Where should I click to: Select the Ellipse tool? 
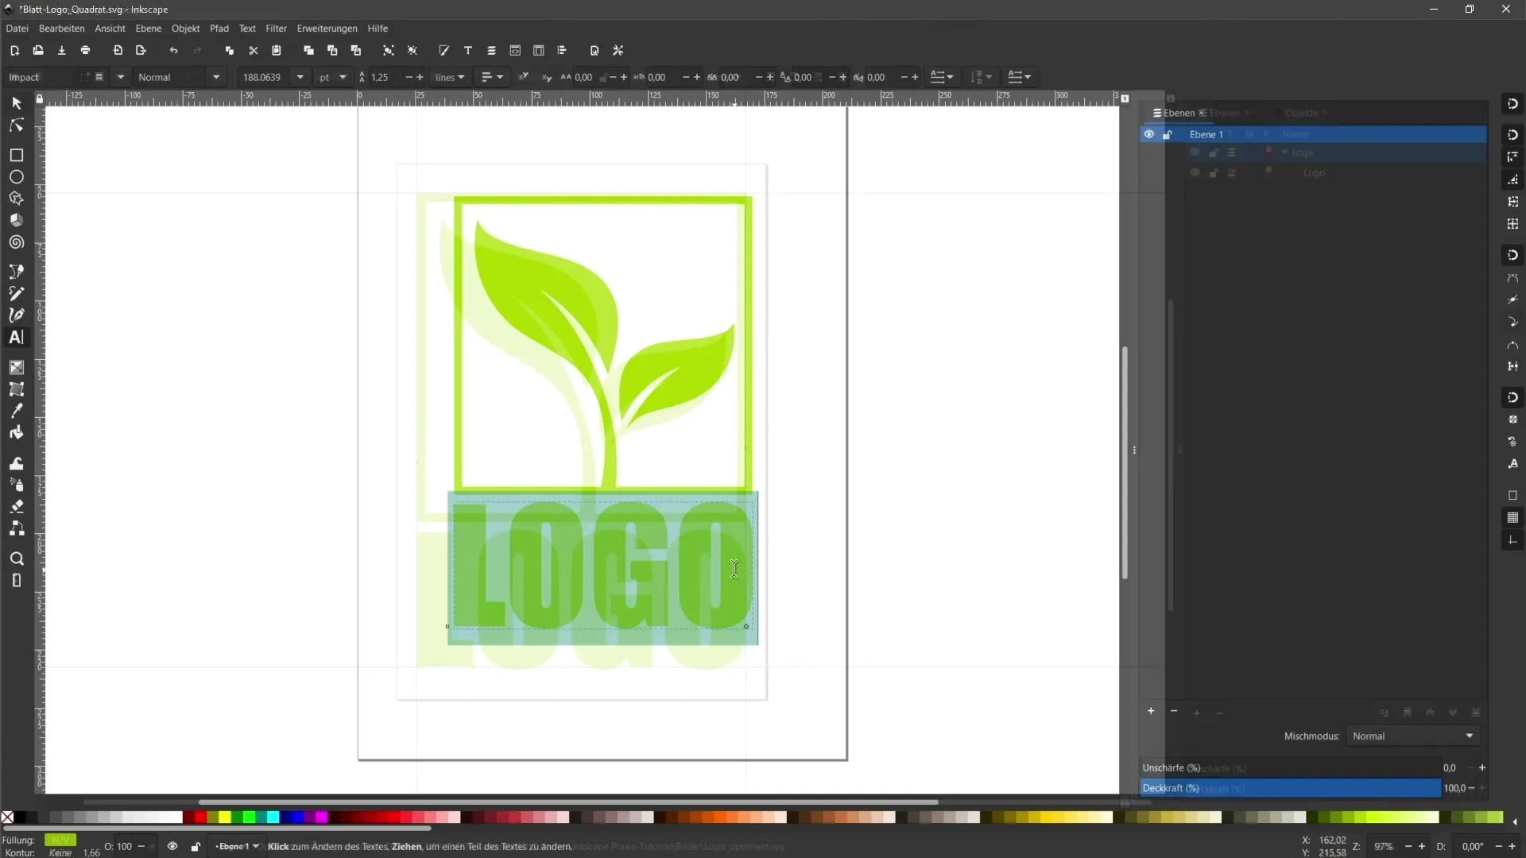click(x=16, y=176)
